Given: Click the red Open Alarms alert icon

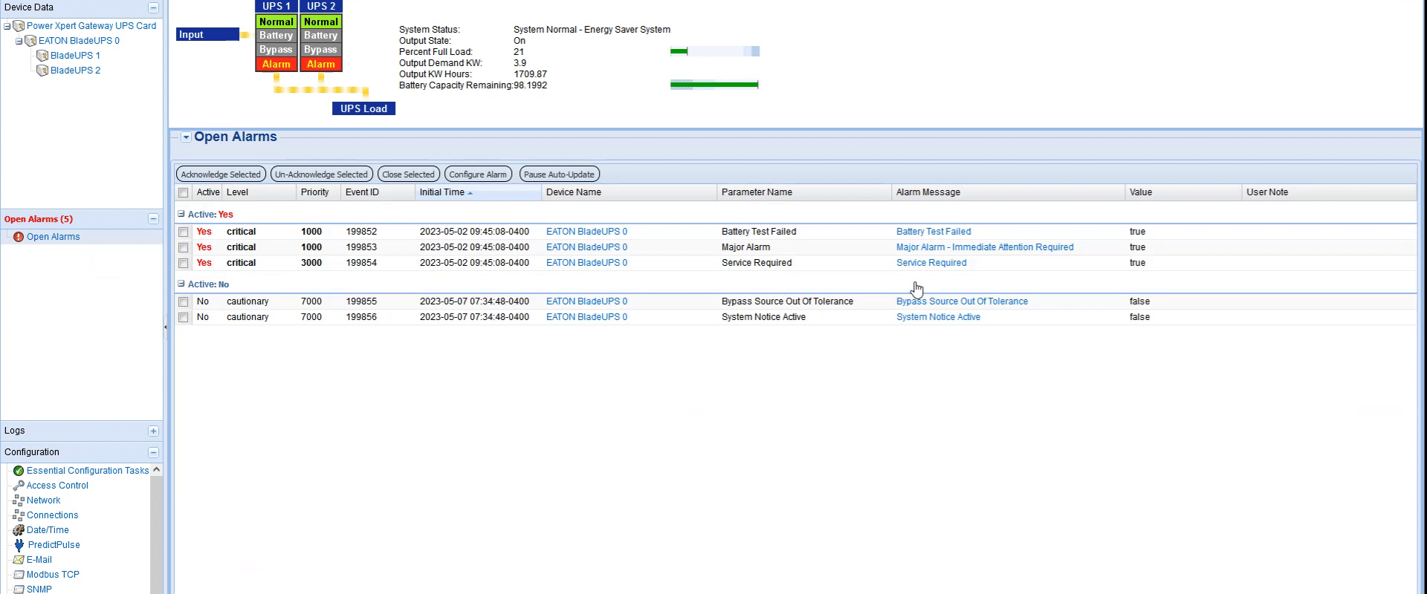Looking at the screenshot, I should pyautogui.click(x=19, y=237).
